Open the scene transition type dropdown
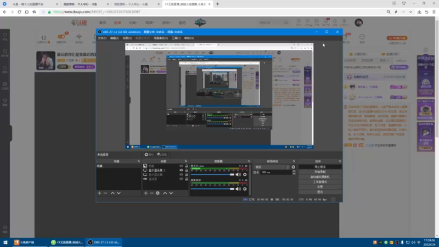 pyautogui.click(x=272, y=167)
